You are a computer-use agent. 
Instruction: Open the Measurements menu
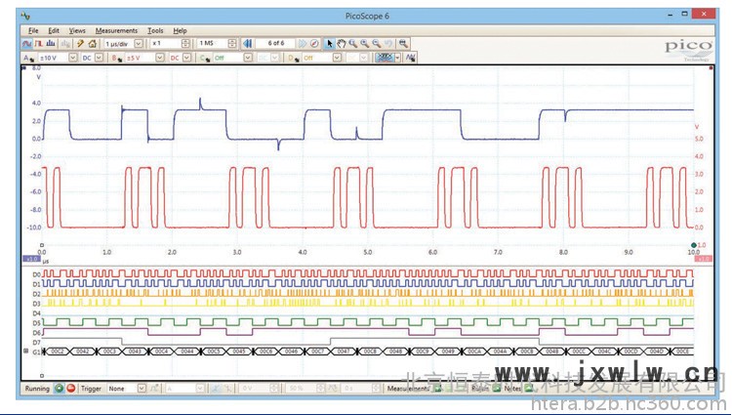point(117,31)
